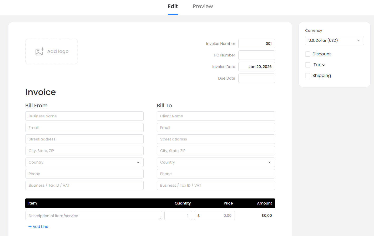
Task: Click the Add logo image icon
Action: click(x=39, y=51)
